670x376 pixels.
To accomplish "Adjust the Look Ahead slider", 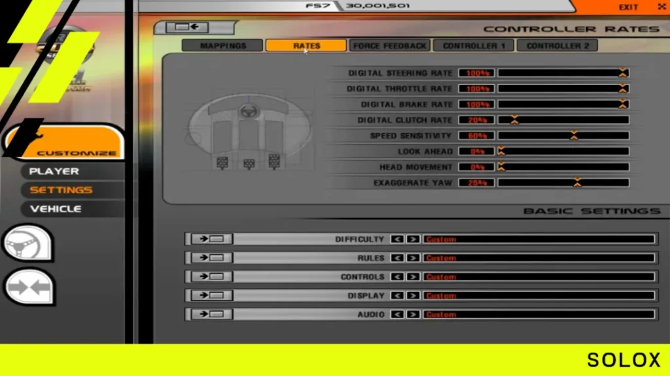I will tap(563, 151).
